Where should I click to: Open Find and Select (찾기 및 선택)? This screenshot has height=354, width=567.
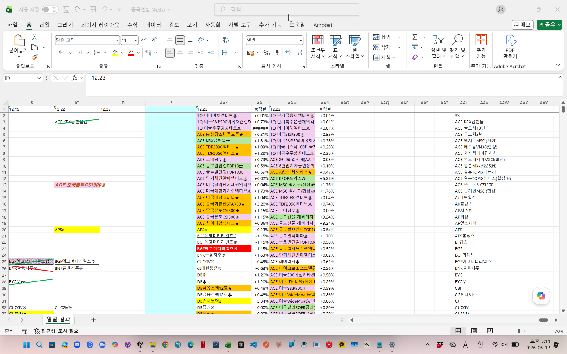(457, 47)
